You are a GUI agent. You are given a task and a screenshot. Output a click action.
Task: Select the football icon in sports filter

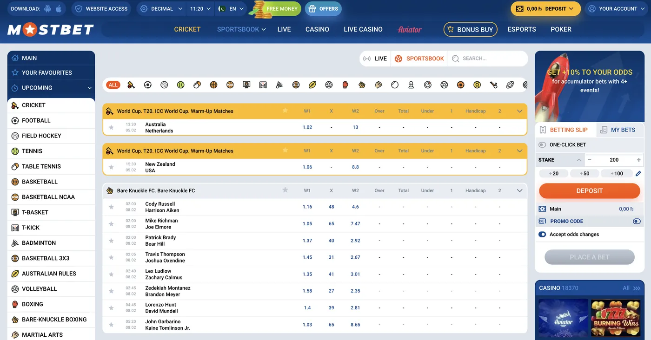(147, 85)
